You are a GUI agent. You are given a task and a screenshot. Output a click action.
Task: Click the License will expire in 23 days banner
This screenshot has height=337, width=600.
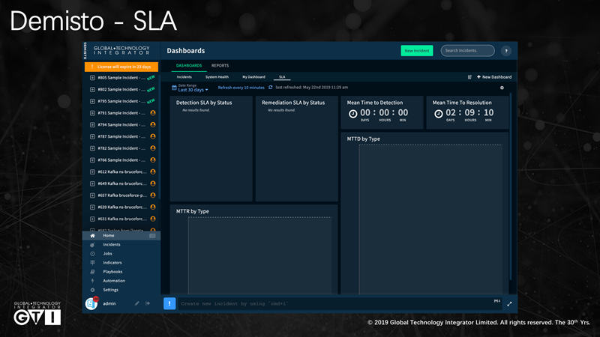121,67
